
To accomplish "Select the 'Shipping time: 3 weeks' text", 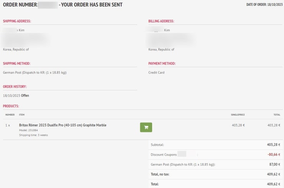I will pos(34,135).
